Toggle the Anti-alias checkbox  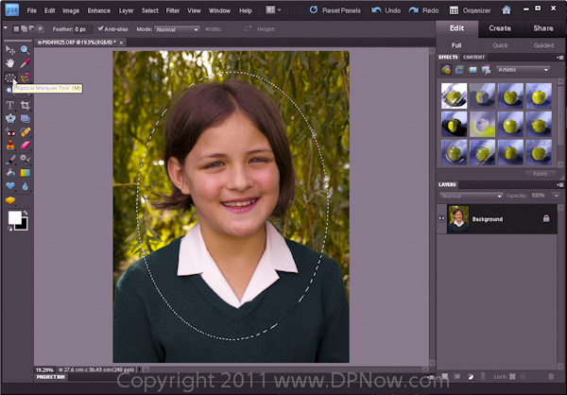[x=101, y=29]
